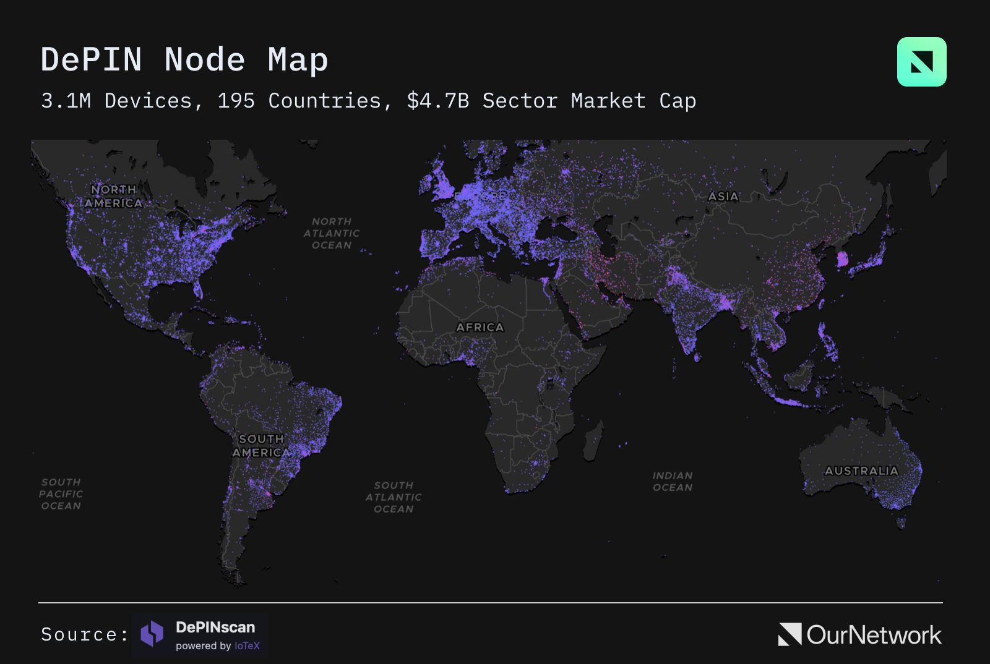Click the SOUTH ATLANTIC OCEAN label

[x=394, y=497]
